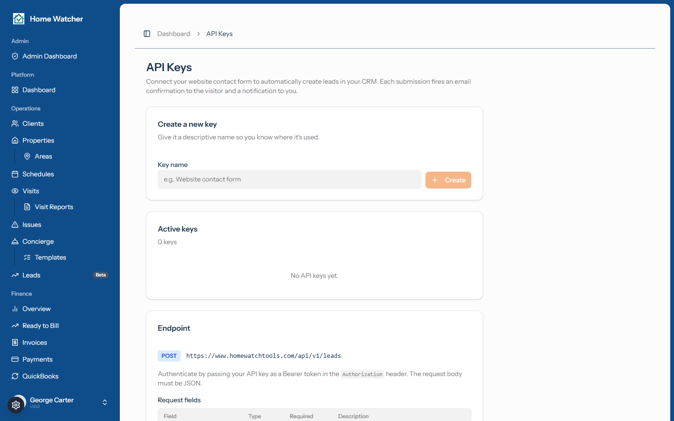
Task: Click the Invoices receipt icon
Action: (15, 342)
